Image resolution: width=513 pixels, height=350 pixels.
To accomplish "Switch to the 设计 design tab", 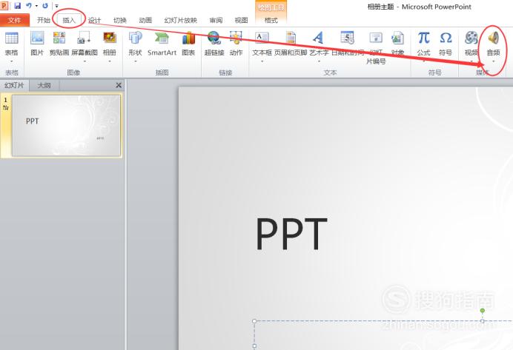I will coord(95,20).
